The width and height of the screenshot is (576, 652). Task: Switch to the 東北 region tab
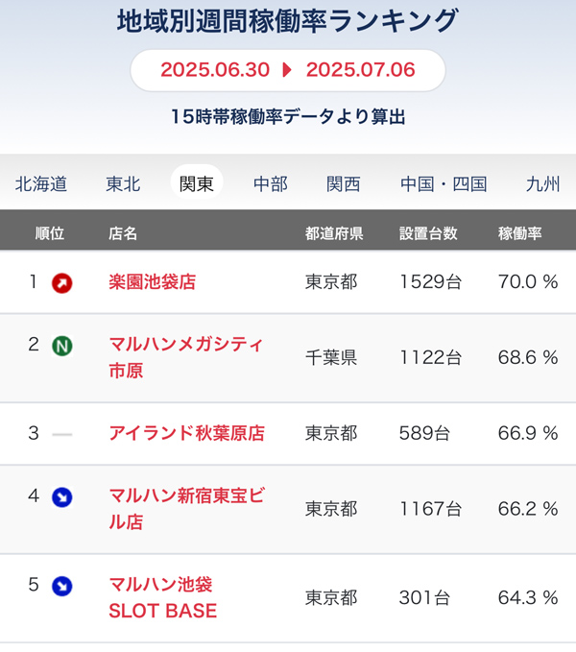[x=123, y=183]
